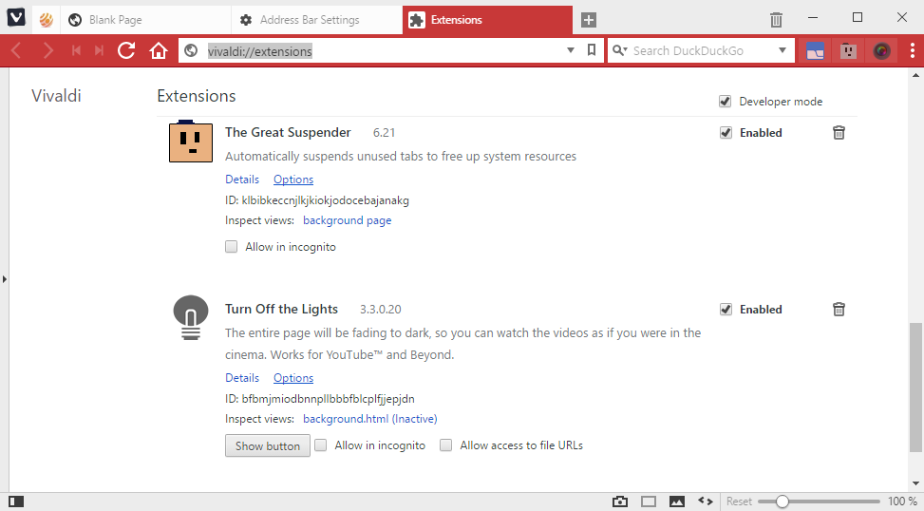Click the Show button
Viewport: 924px width, 511px height.
click(x=268, y=446)
